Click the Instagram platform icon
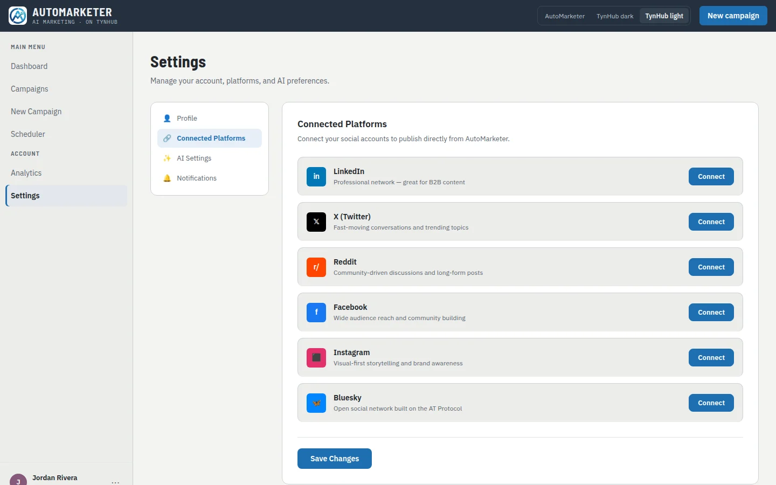The image size is (776, 485). coord(316,357)
